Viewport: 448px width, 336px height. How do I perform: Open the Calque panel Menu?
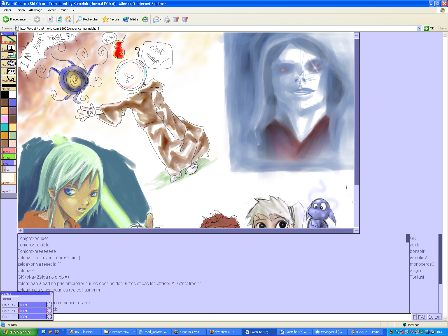click(10, 299)
